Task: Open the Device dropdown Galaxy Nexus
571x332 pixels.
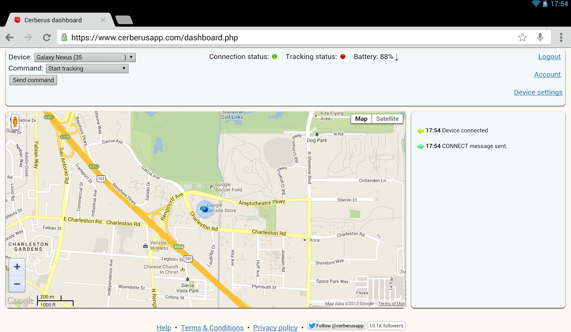Action: pyautogui.click(x=85, y=57)
